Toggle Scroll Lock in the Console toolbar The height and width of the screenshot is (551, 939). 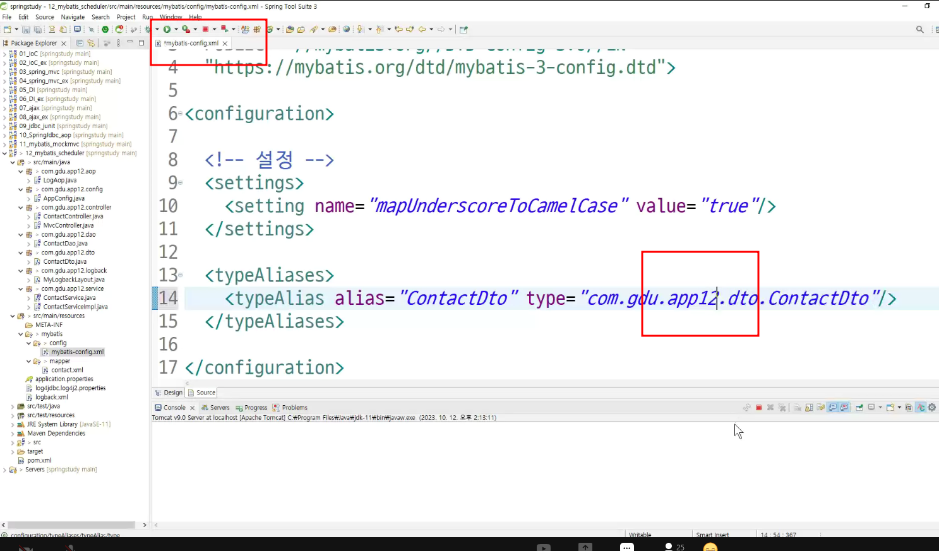(x=809, y=408)
